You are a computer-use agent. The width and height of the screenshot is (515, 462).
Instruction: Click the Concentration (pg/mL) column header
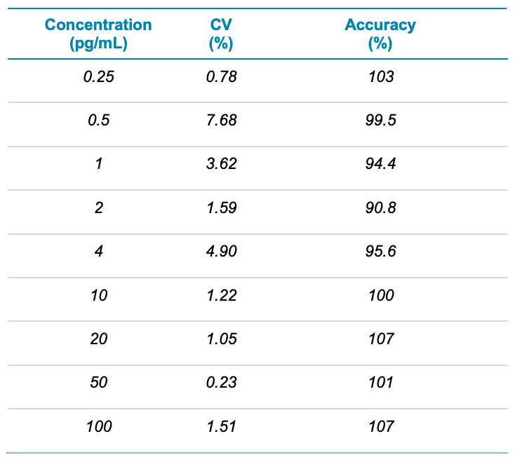click(x=98, y=34)
